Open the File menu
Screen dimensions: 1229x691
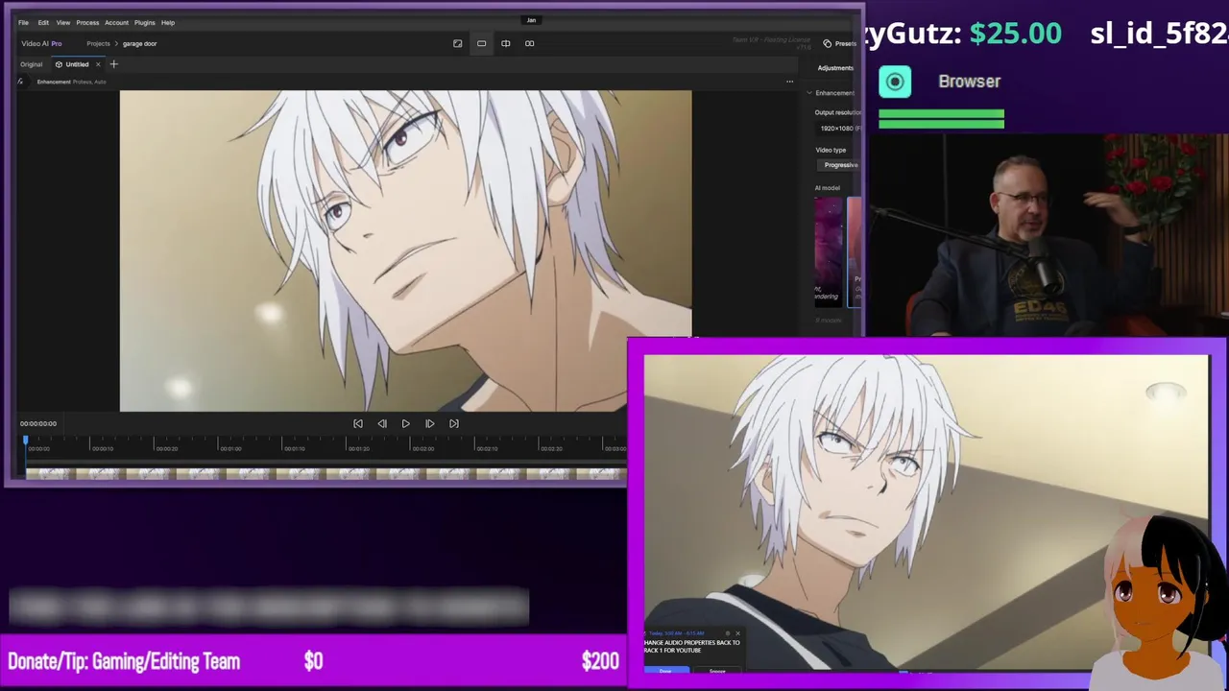point(23,22)
